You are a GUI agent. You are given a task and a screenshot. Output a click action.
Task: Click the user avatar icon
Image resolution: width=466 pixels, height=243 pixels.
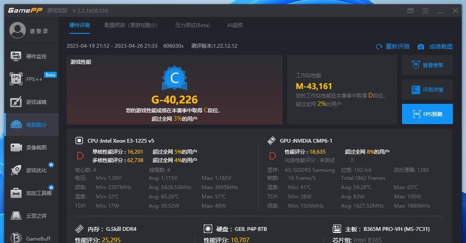(x=17, y=30)
